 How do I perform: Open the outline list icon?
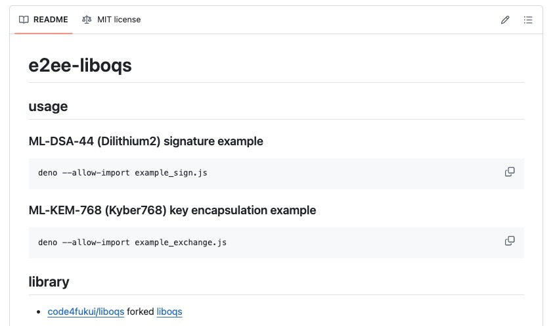click(x=527, y=20)
